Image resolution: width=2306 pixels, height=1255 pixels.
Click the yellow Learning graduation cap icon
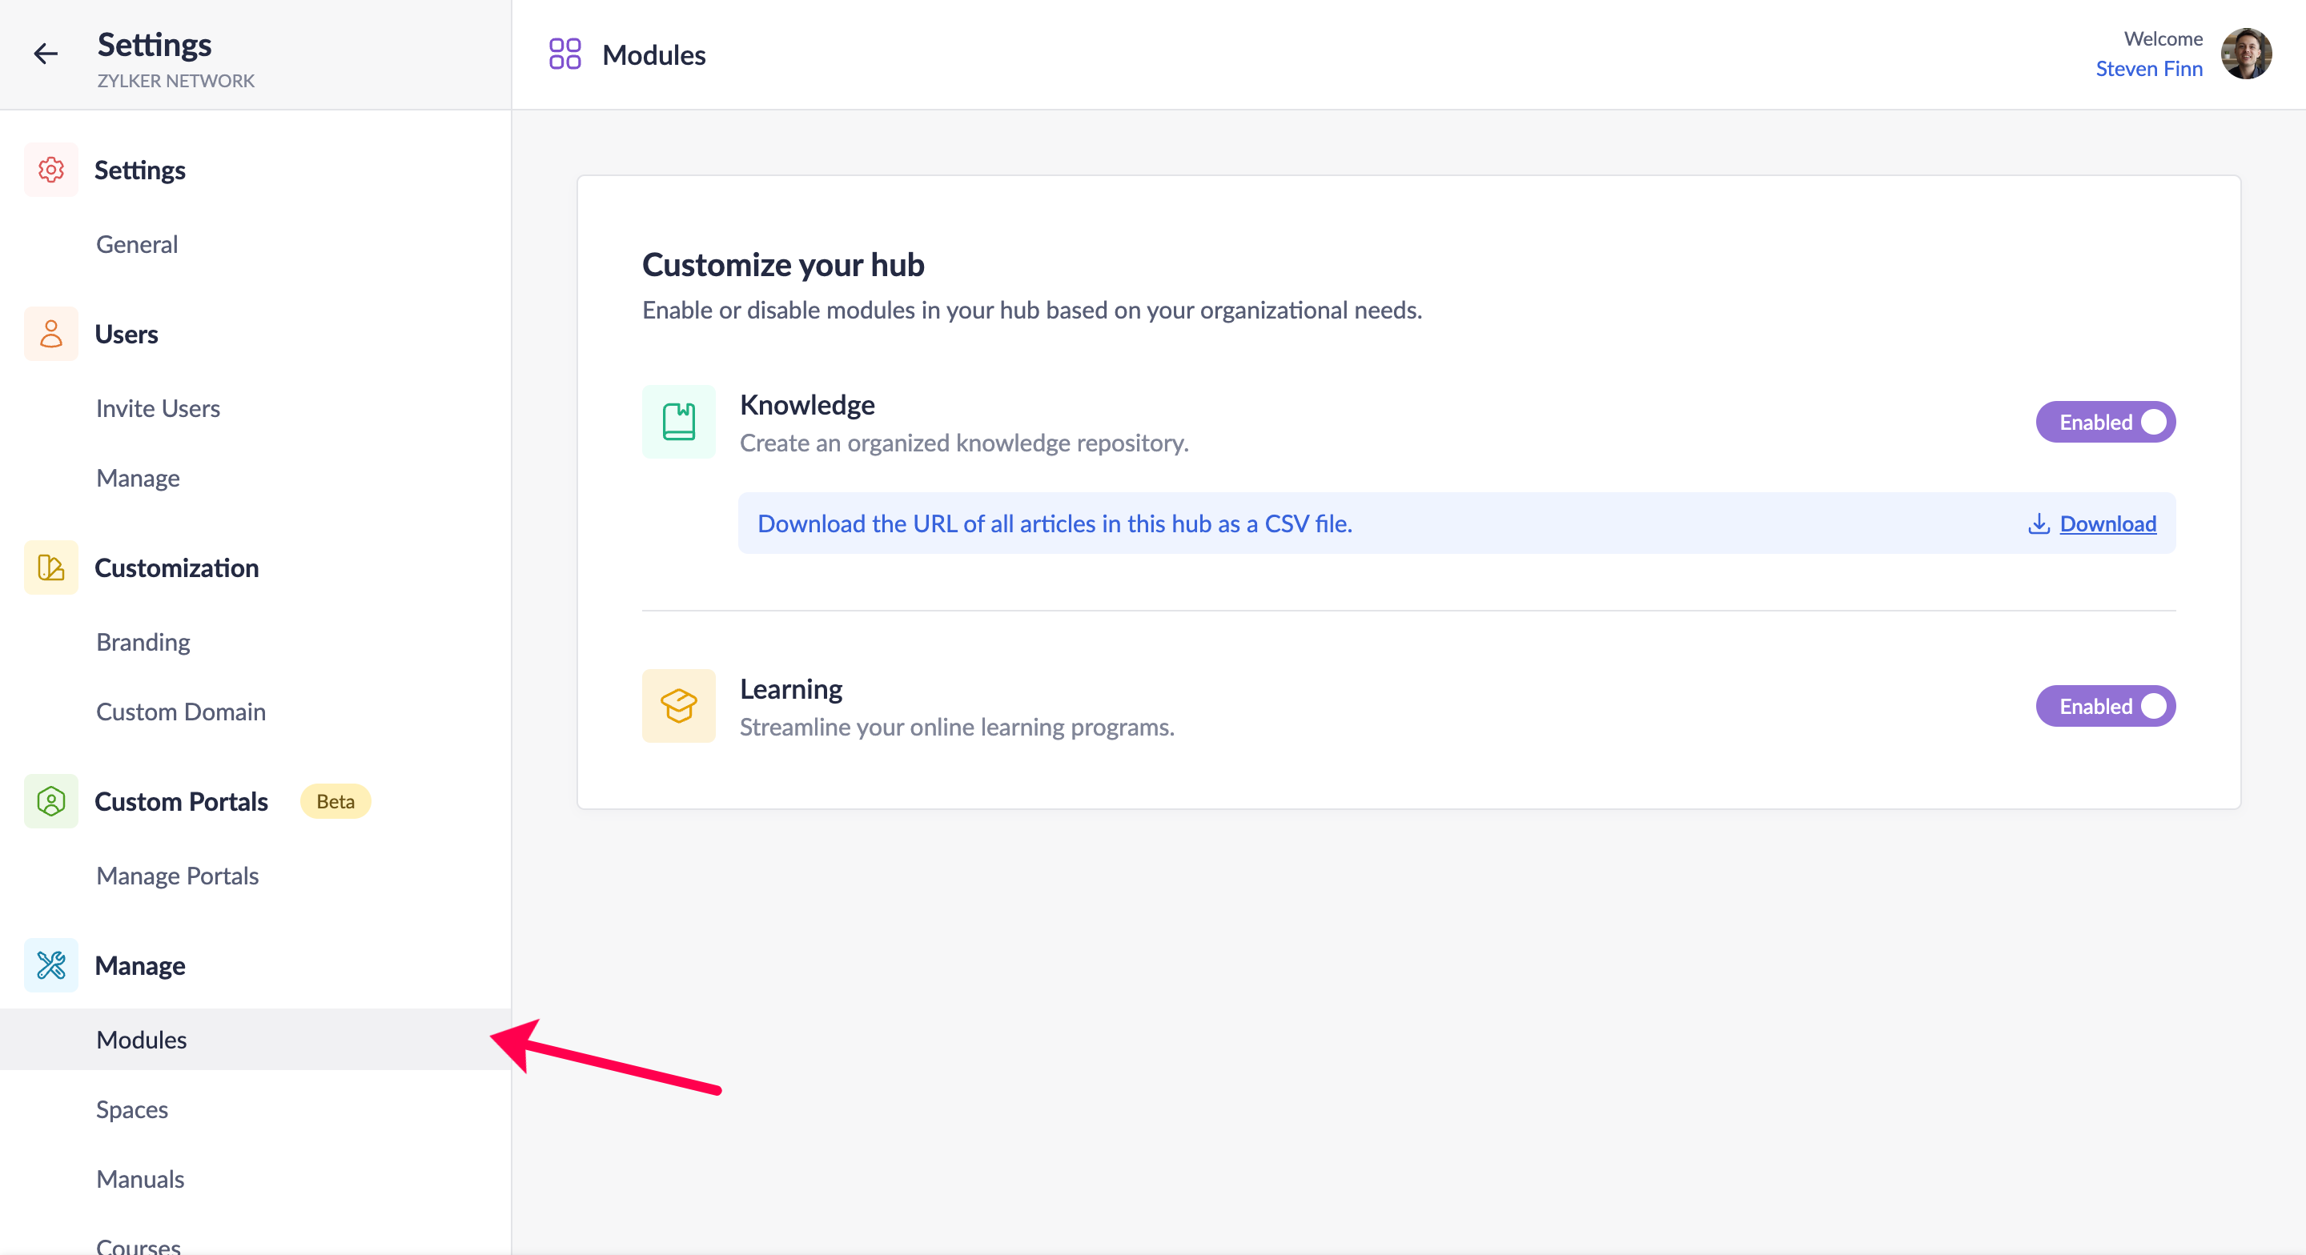678,706
